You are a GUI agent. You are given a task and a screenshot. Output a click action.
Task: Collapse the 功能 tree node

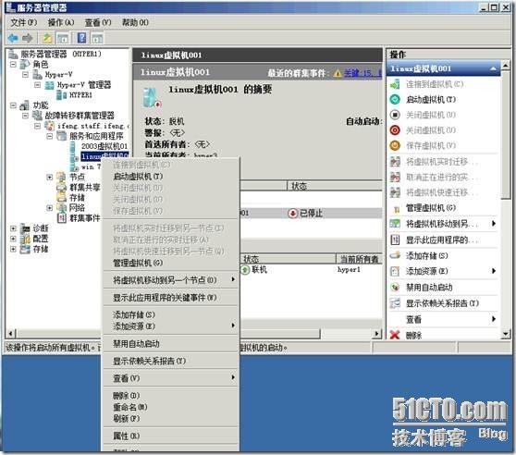(13, 105)
